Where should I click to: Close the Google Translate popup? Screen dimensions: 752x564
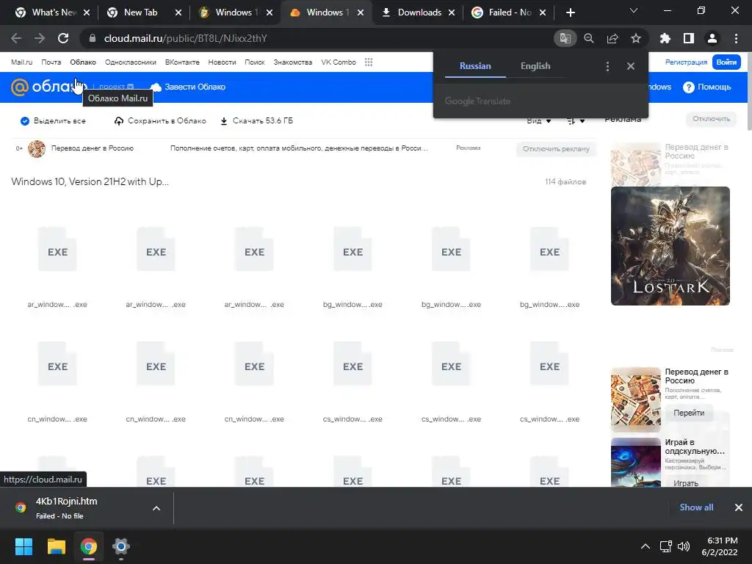[631, 66]
